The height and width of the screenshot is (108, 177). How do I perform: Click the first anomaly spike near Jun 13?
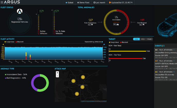tap(26, 56)
